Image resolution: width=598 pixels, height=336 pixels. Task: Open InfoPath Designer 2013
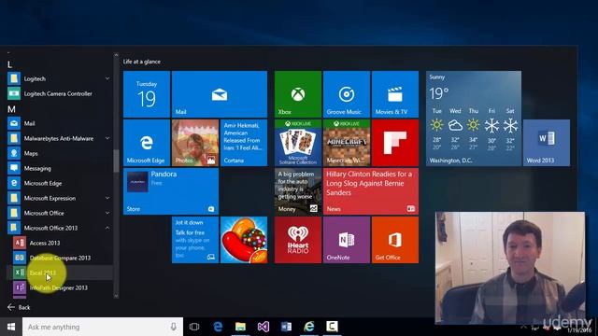(x=60, y=287)
